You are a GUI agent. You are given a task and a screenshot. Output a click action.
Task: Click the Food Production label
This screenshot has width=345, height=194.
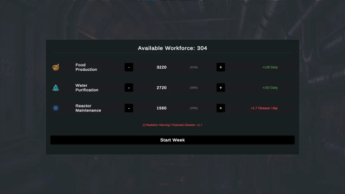(x=86, y=67)
